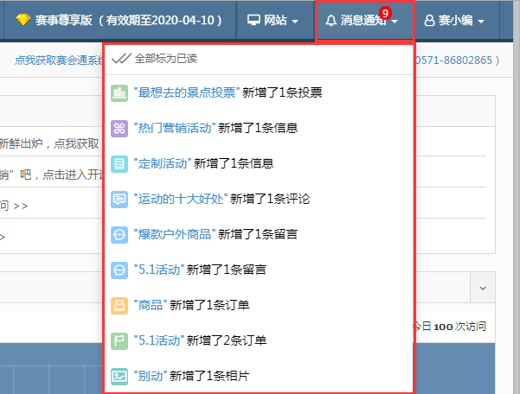Click the green flag icon beside "5.1活动" orders
This screenshot has height=394, width=520.
[119, 340]
